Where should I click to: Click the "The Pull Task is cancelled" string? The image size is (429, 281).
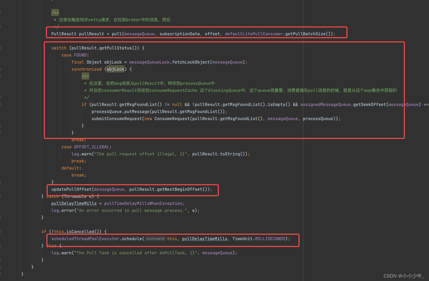(x=135, y=253)
